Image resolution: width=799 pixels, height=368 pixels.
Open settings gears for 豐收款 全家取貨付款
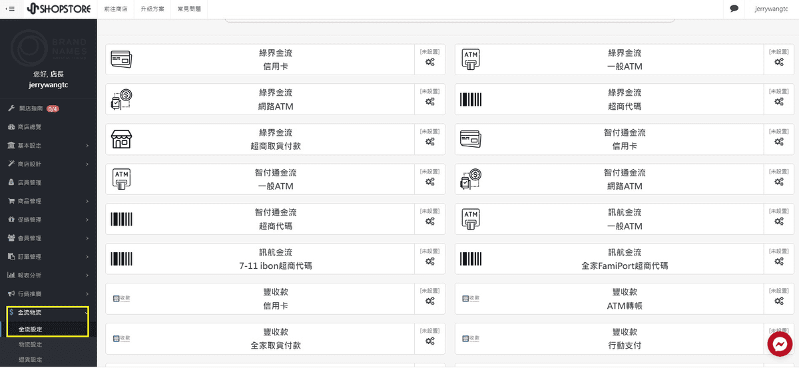coord(430,341)
